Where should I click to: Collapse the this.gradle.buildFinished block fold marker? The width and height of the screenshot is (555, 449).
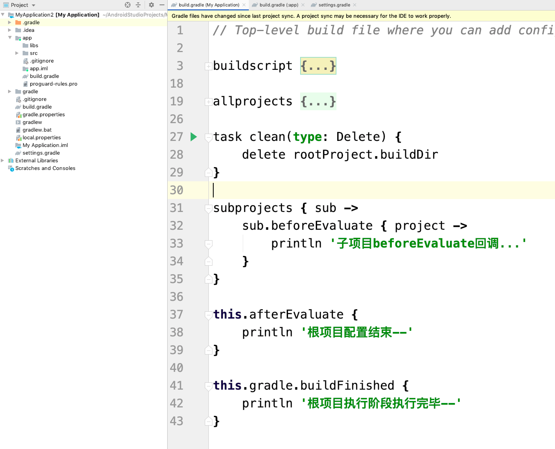pos(208,386)
